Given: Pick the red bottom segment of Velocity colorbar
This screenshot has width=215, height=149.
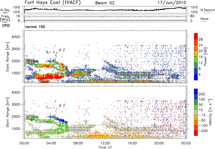Looking at the screenshot, I should (196, 133).
